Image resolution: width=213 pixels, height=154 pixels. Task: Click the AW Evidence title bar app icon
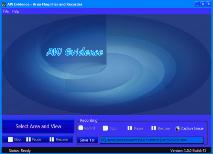(4, 4)
